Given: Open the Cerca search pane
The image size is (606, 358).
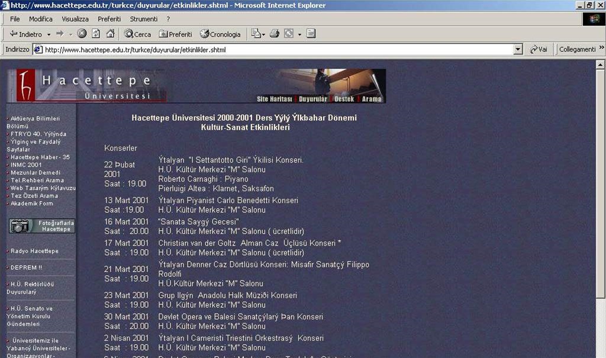Looking at the screenshot, I should (x=137, y=34).
